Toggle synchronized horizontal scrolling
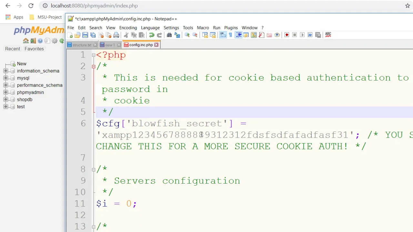Viewport: 413px width, 232px height. click(x=213, y=35)
